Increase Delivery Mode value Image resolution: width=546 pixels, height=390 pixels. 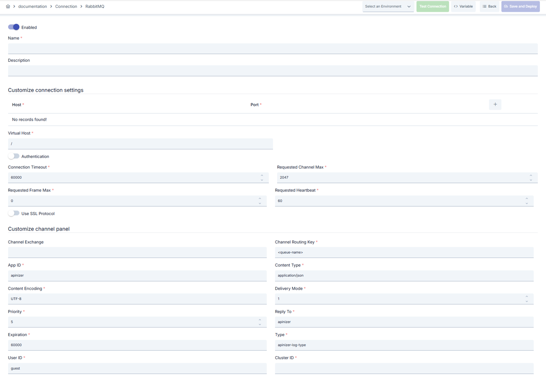[x=526, y=297]
